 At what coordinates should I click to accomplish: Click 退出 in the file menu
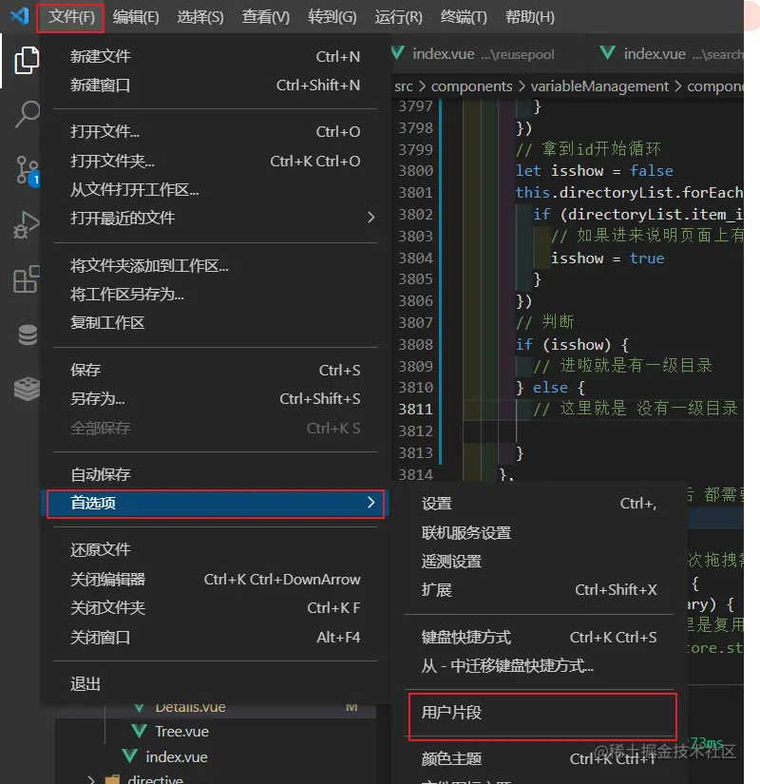point(215,684)
